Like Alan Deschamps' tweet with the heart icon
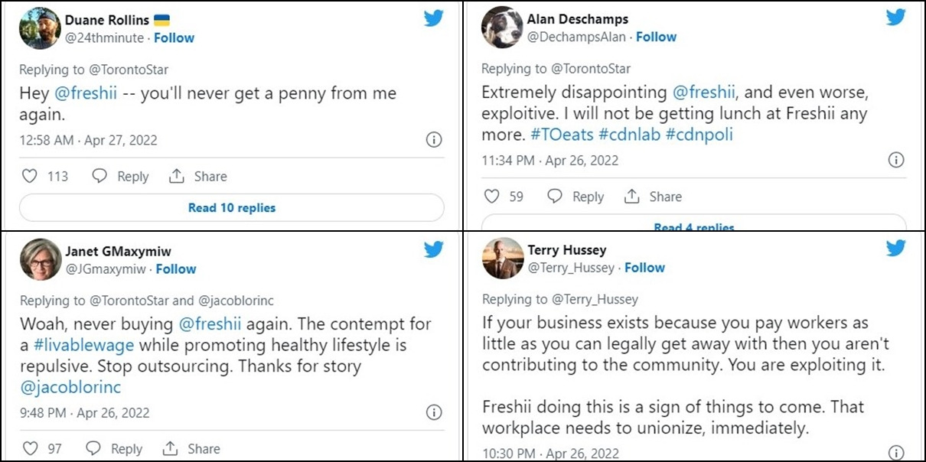This screenshot has height=462, width=926. [493, 197]
